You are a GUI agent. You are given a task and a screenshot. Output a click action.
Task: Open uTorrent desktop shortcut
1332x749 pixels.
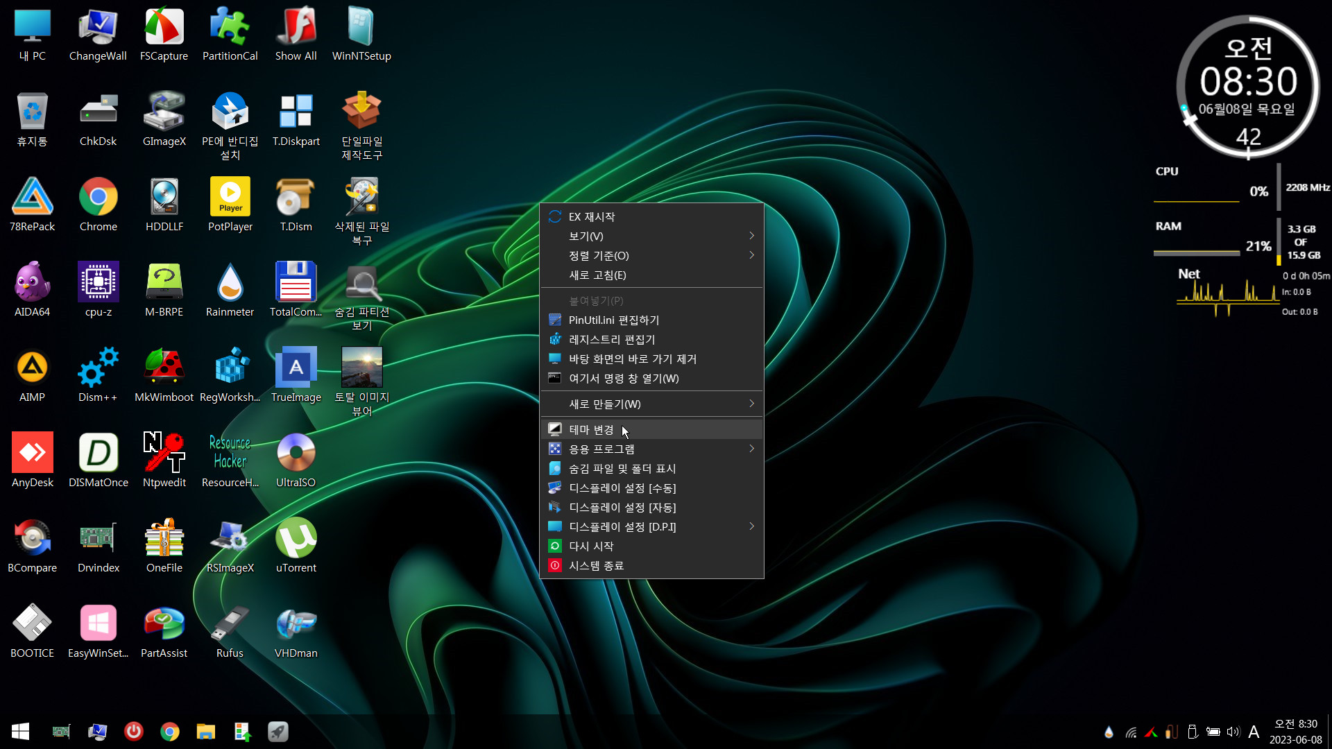point(296,546)
